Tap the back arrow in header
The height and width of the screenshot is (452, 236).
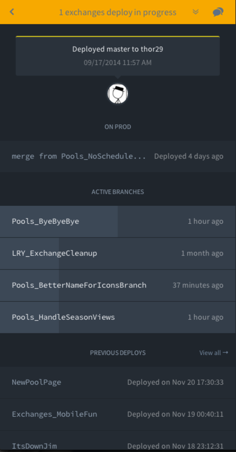click(x=12, y=12)
